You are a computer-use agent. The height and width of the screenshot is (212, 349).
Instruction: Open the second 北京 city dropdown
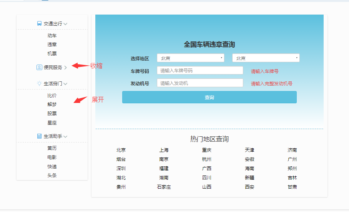click(266, 58)
